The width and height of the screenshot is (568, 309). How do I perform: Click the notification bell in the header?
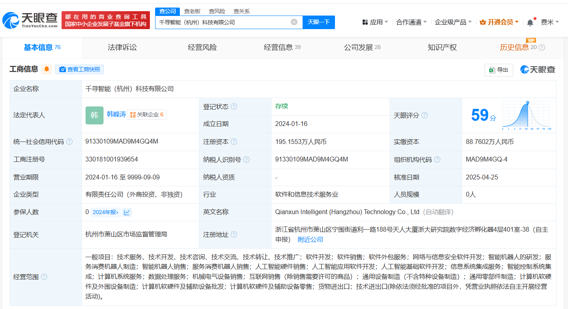(x=530, y=22)
